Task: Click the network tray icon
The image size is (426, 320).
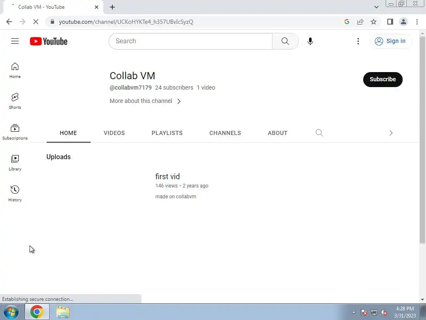Action: (x=374, y=312)
